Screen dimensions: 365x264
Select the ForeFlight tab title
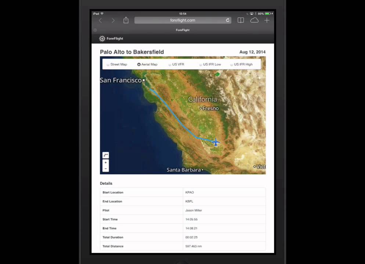183,30
